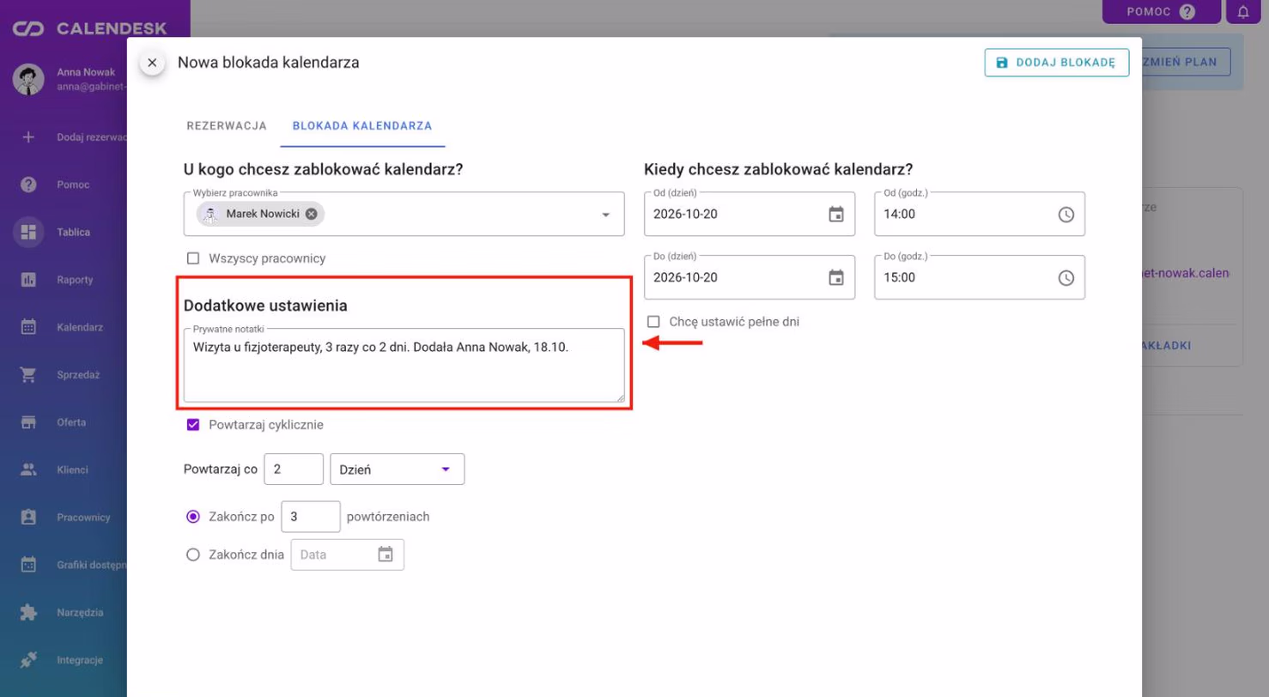Close the Nowa blokada kalendarza dialog
The height and width of the screenshot is (697, 1269).
click(x=152, y=63)
